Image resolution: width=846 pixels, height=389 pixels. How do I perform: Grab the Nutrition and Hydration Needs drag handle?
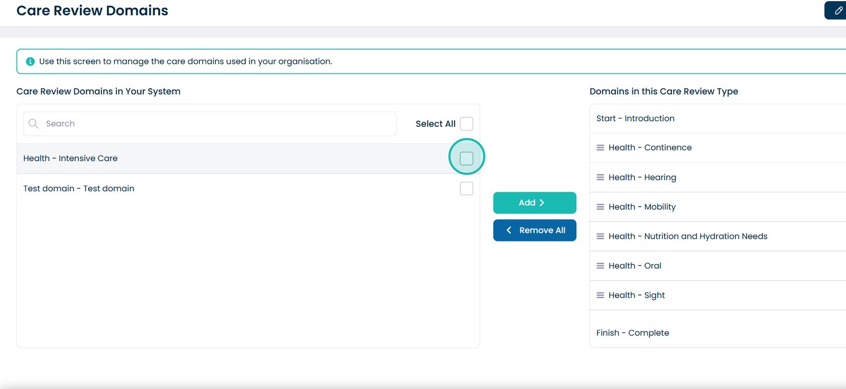(600, 237)
